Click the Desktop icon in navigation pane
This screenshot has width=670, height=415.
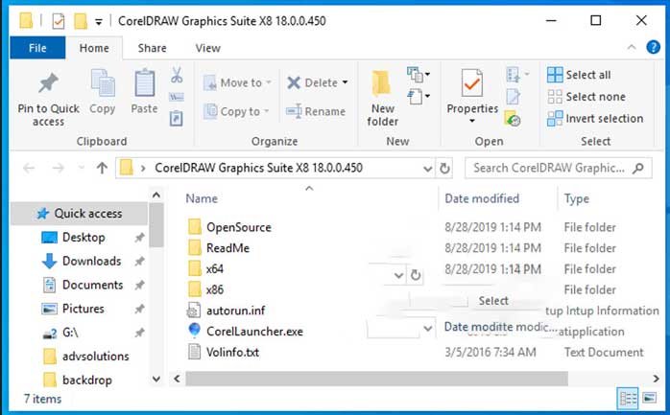[49, 237]
